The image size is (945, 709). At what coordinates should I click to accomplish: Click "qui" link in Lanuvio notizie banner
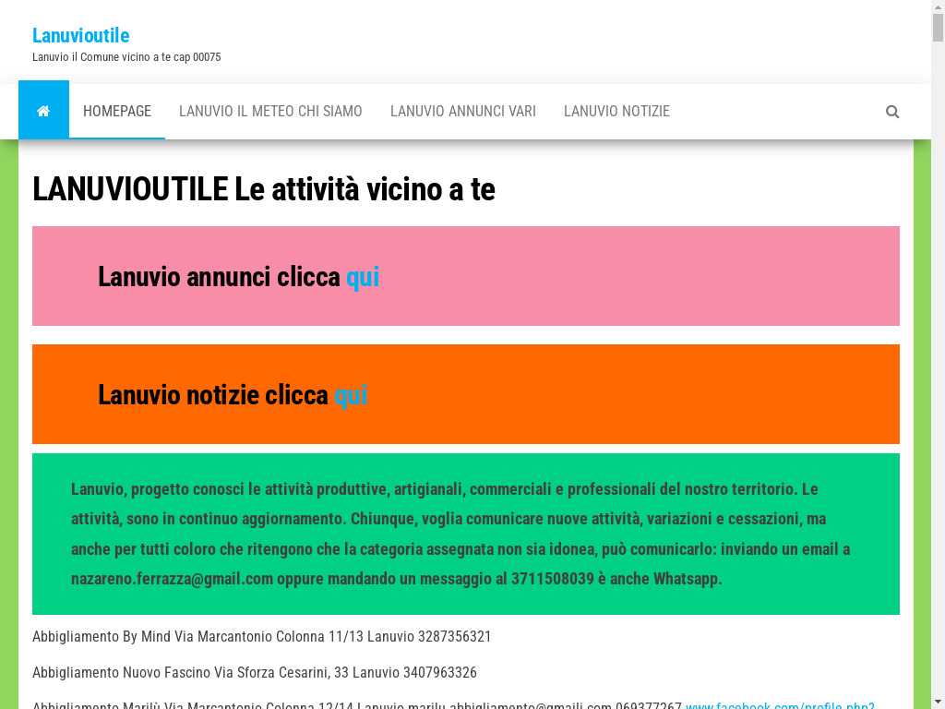[351, 395]
